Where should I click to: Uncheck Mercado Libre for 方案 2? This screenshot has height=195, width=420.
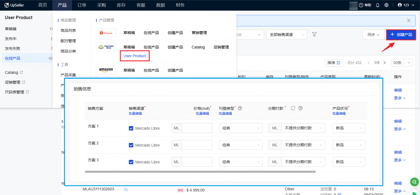[131, 145]
